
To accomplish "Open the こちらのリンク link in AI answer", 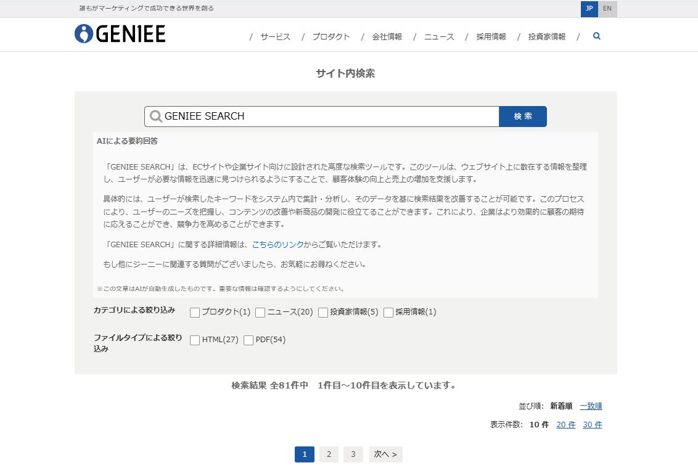I will (277, 244).
